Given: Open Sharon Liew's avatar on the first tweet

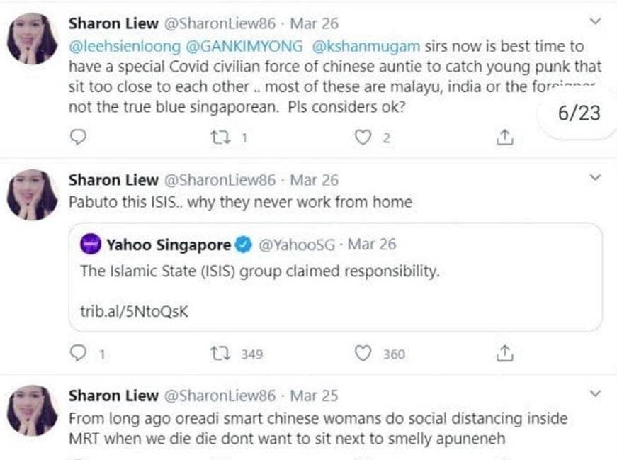Looking at the screenshot, I should 32,38.
